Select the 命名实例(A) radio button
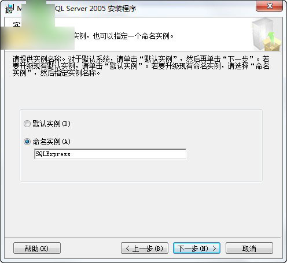Image resolution: width=287 pixels, height=263 pixels. point(27,142)
